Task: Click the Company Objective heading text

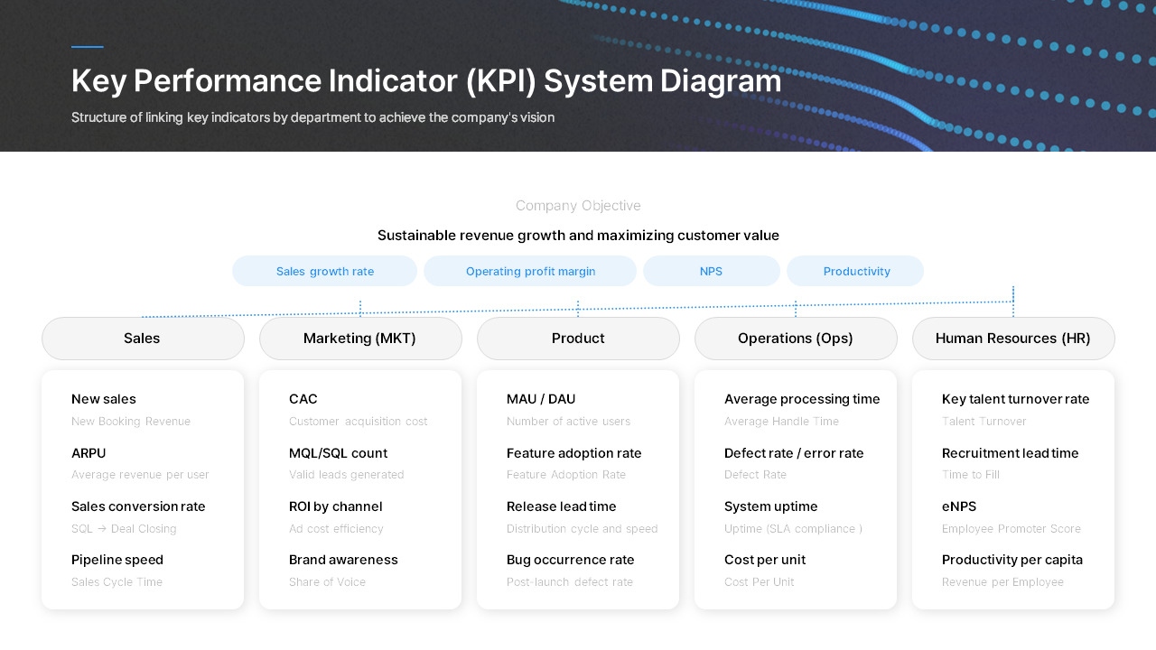Action: coord(578,205)
